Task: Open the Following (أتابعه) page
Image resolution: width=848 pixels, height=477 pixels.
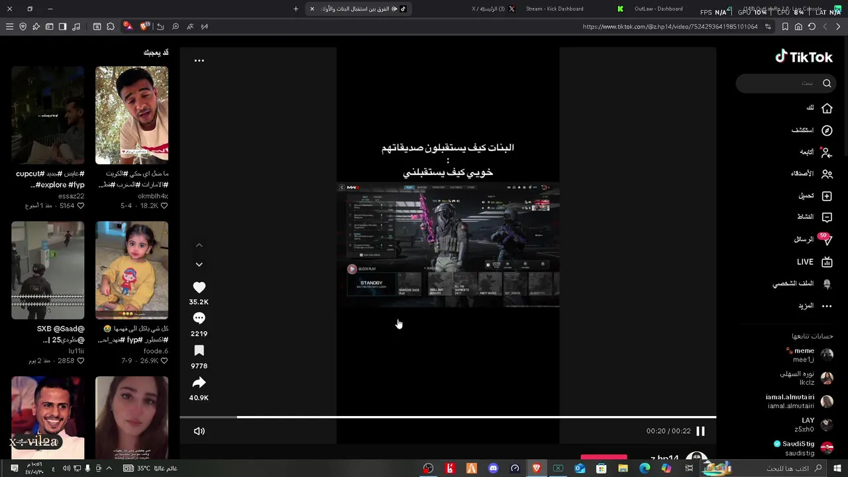Action: pos(816,152)
